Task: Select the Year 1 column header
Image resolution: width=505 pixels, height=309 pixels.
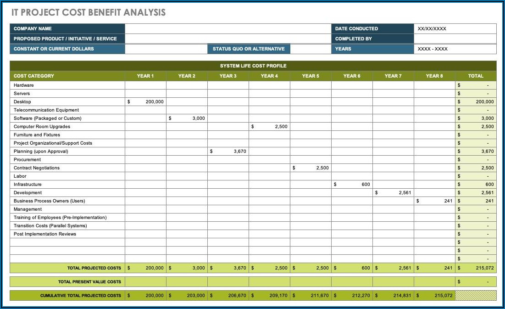Action: point(146,76)
